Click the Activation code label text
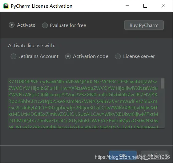Image resolution: width=173 pixels, height=163 pixels. tap(91, 56)
